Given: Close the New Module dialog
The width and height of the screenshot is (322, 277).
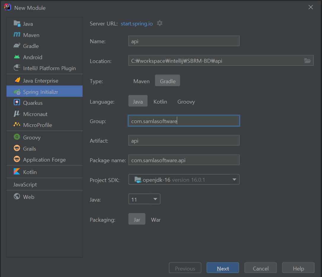Looking at the screenshot, I should (x=311, y=7).
